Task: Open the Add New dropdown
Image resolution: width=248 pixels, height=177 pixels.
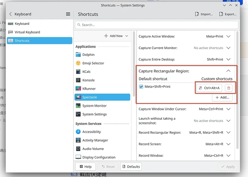Action: pyautogui.click(x=116, y=36)
